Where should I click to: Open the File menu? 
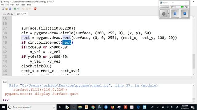pyautogui.click(x=2, y=5)
